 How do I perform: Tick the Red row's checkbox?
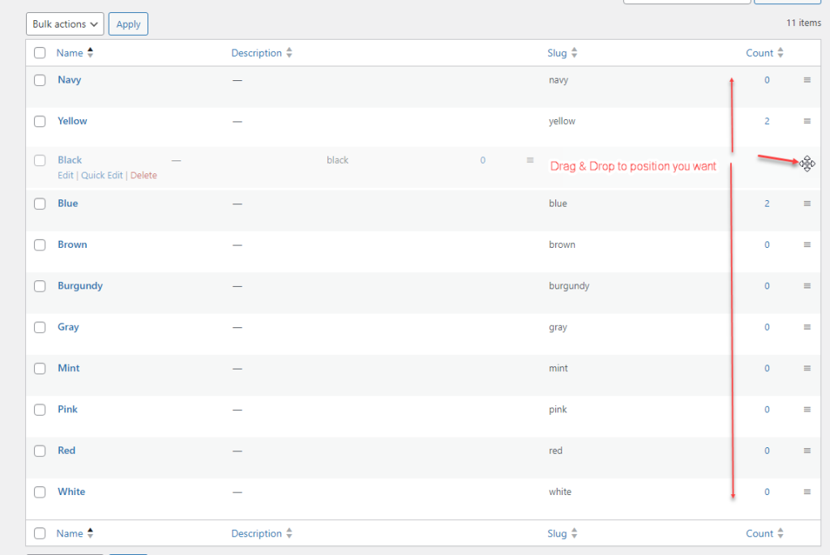pos(40,450)
